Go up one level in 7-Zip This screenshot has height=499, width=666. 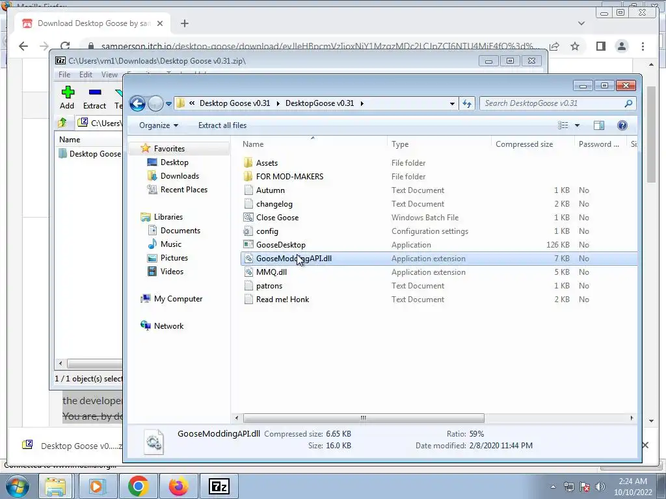[62, 123]
